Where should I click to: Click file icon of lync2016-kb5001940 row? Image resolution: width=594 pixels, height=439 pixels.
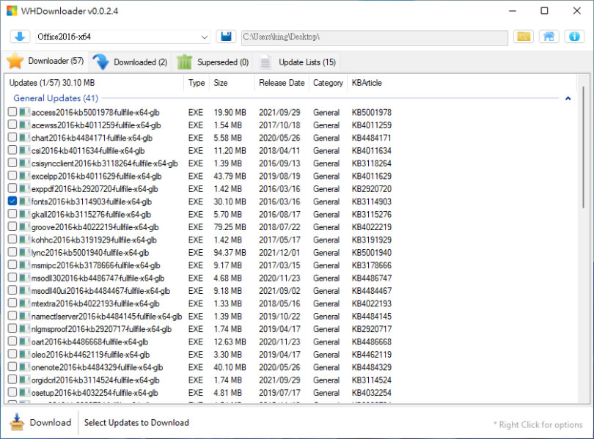(25, 252)
